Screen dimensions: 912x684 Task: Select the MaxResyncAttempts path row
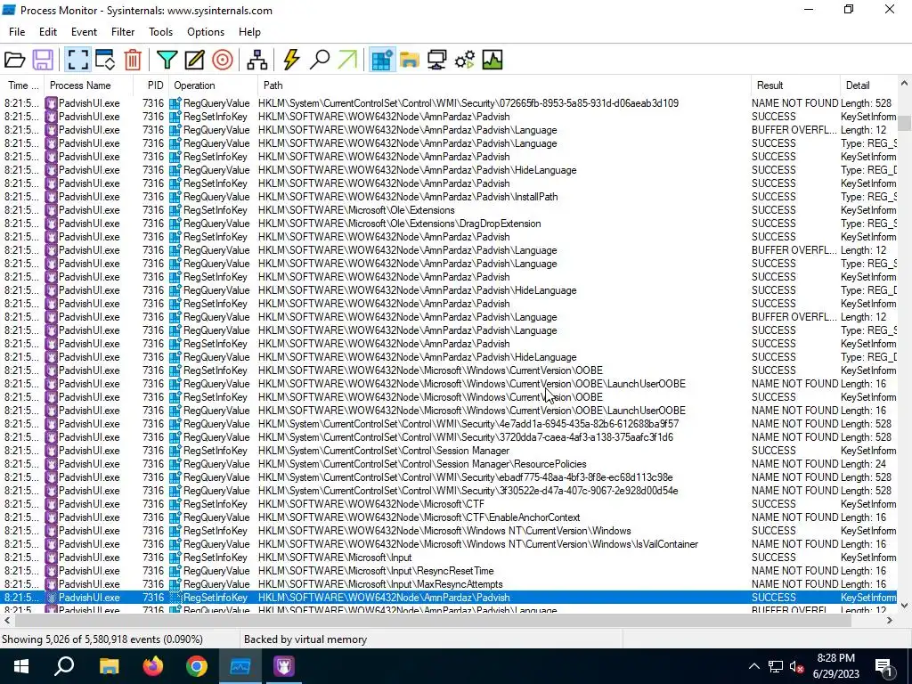[x=448, y=584]
